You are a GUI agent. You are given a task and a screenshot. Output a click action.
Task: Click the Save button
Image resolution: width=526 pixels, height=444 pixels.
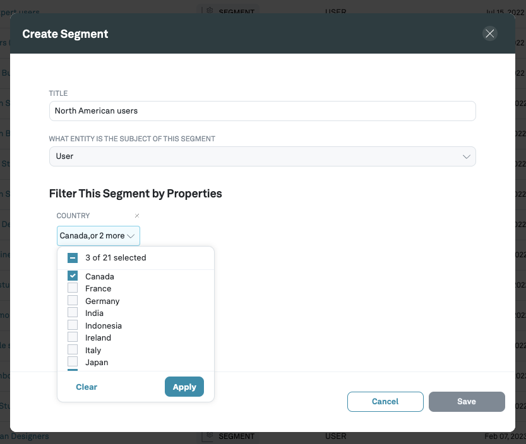(x=466, y=402)
